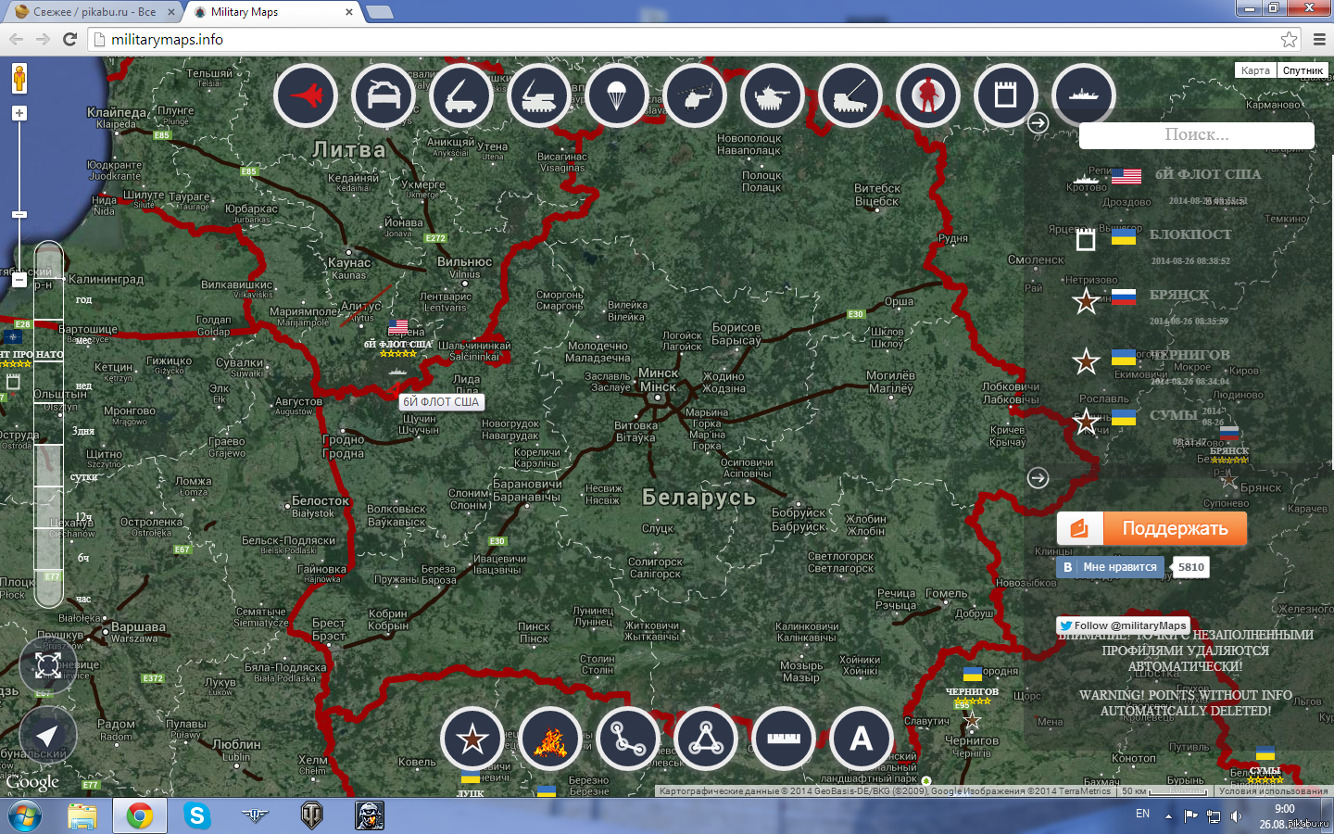Viewport: 1334px width, 834px height.
Task: Select the warship fleet marker tool
Action: click(x=1084, y=95)
